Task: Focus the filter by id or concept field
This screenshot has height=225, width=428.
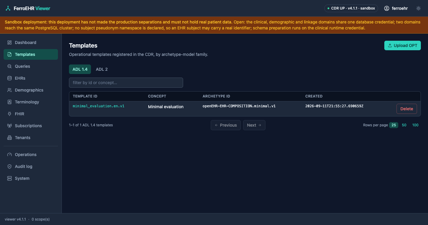Action: (x=126, y=83)
